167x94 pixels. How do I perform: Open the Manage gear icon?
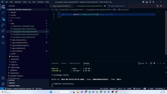pyautogui.click(x=3, y=84)
